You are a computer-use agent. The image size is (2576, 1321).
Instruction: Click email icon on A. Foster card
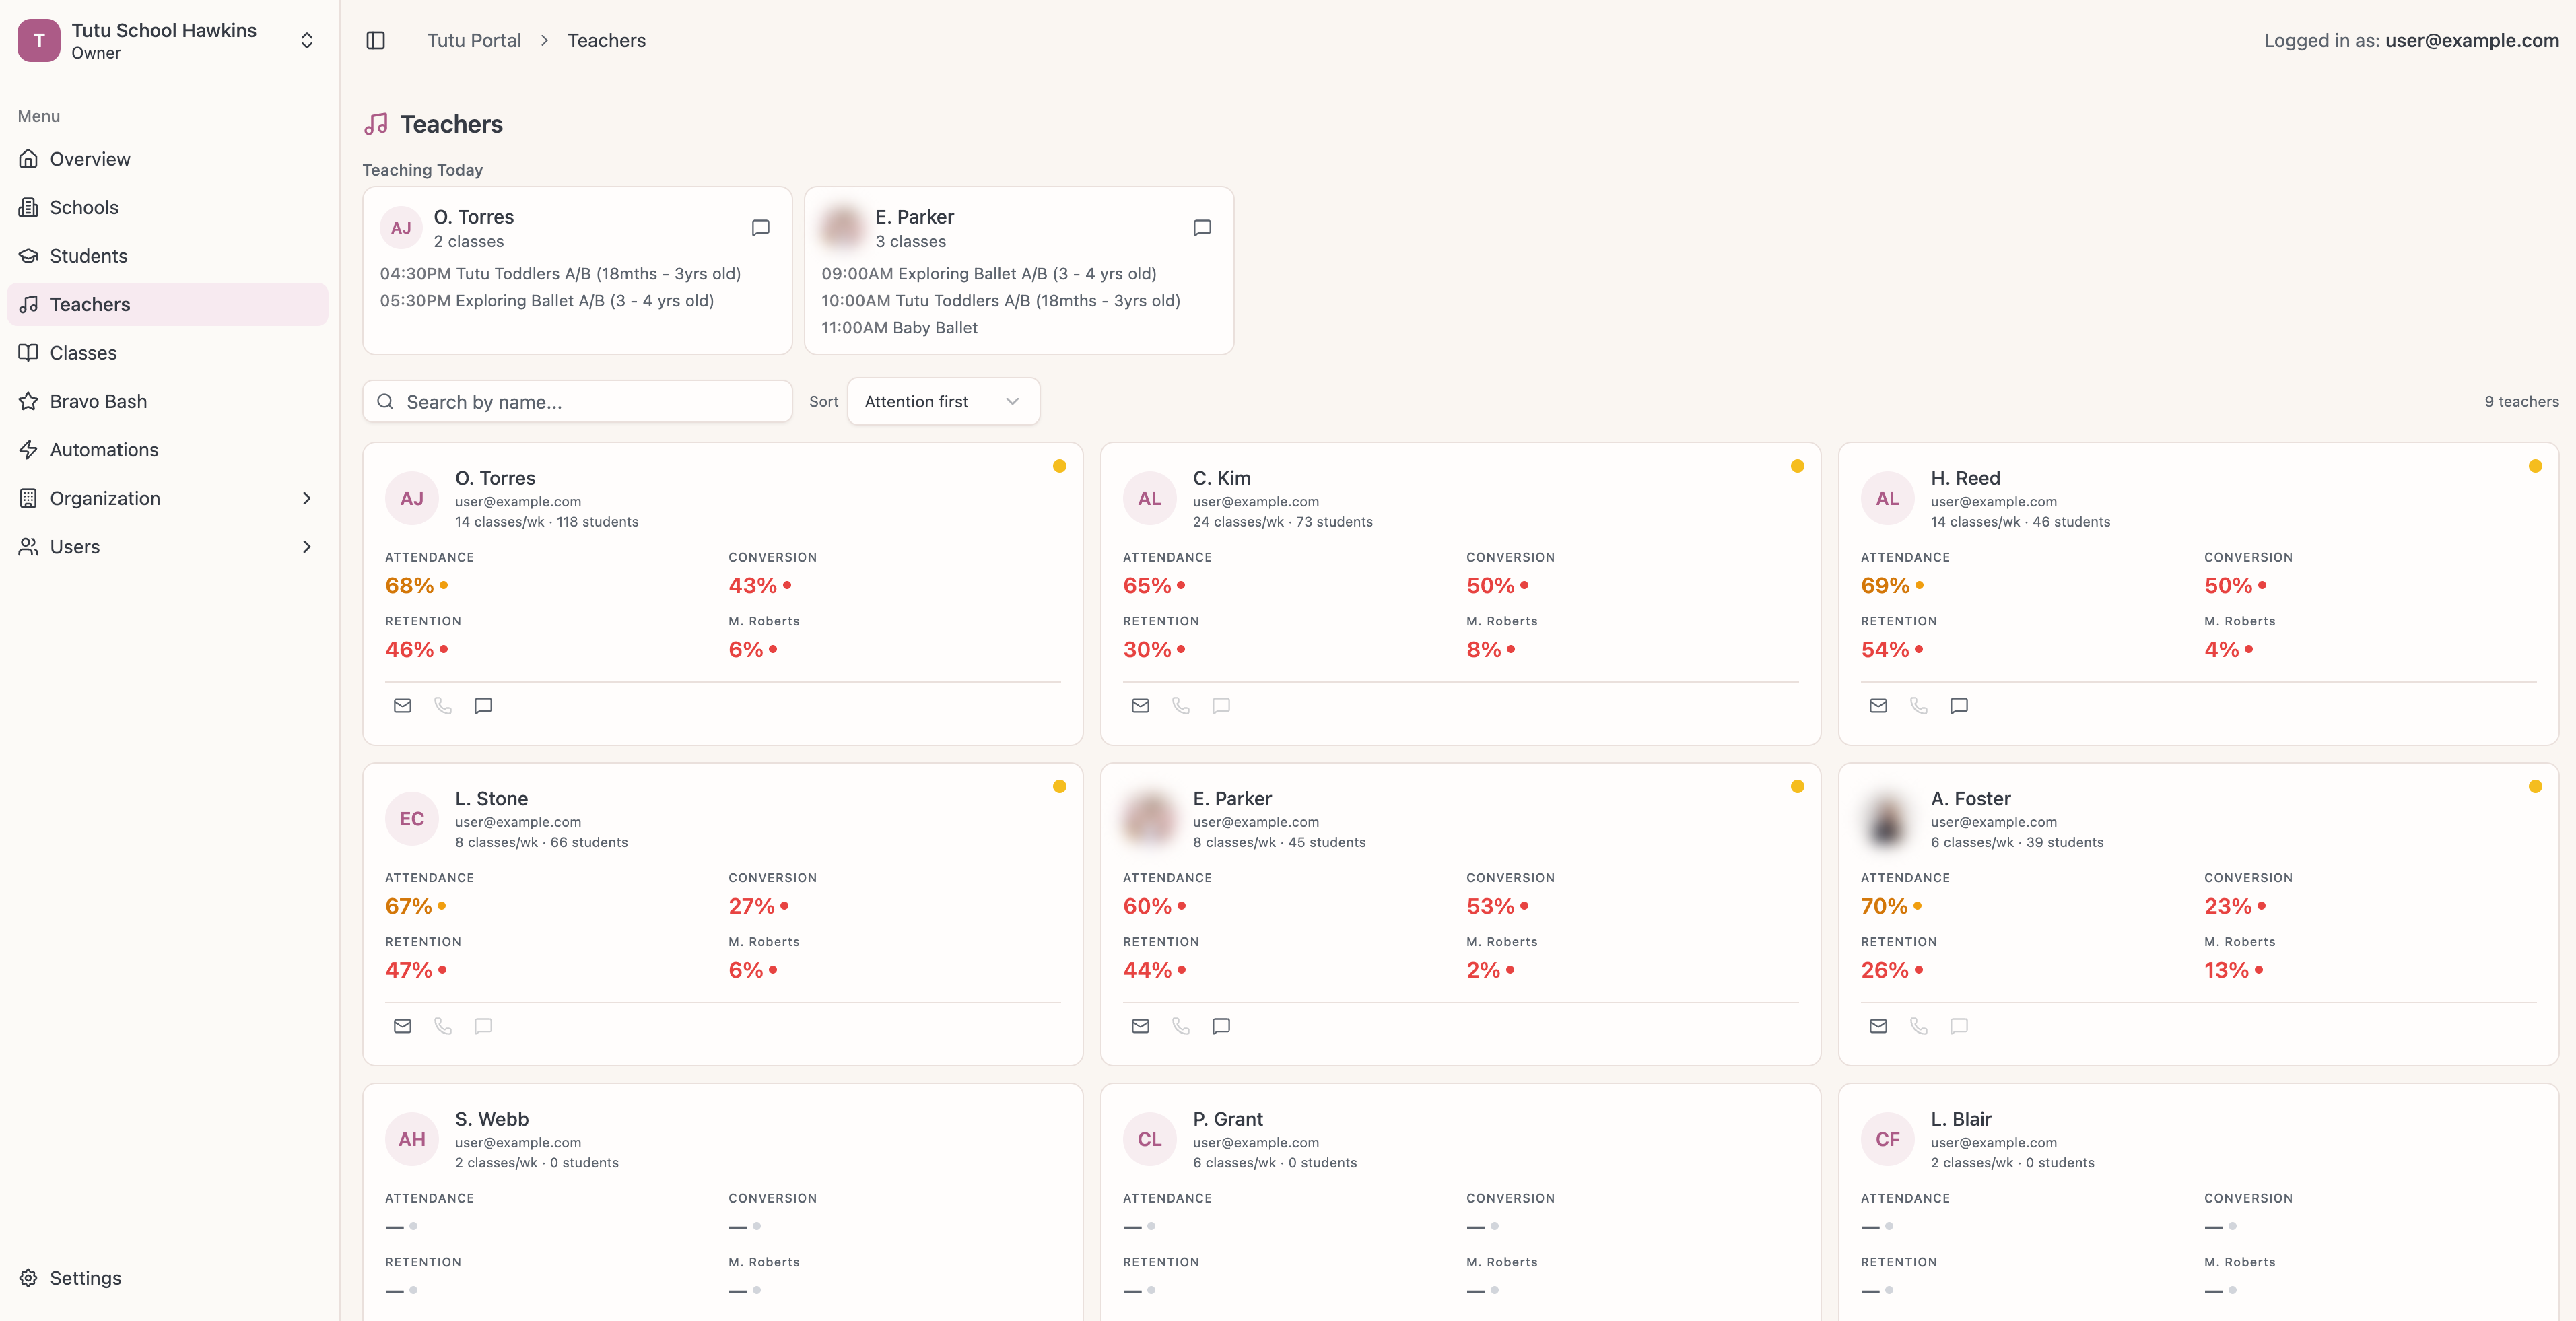coord(1878,1026)
